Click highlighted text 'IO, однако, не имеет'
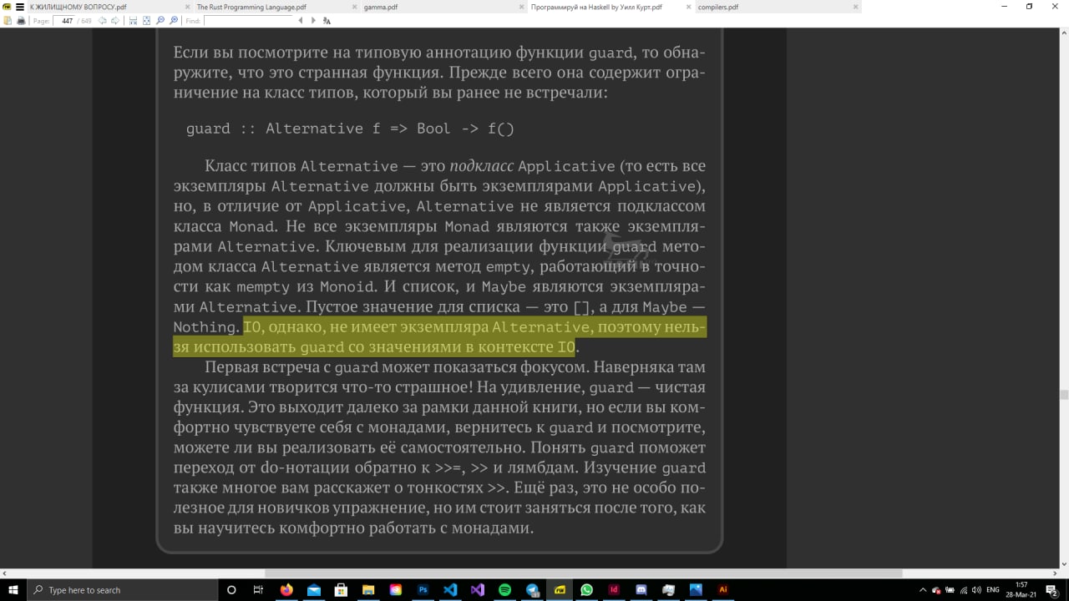 320,326
